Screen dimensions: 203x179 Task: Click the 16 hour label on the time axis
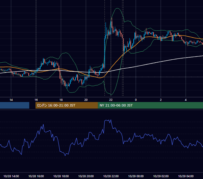[36, 100]
